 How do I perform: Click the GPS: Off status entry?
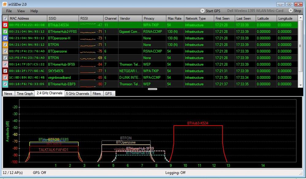tap(40, 173)
